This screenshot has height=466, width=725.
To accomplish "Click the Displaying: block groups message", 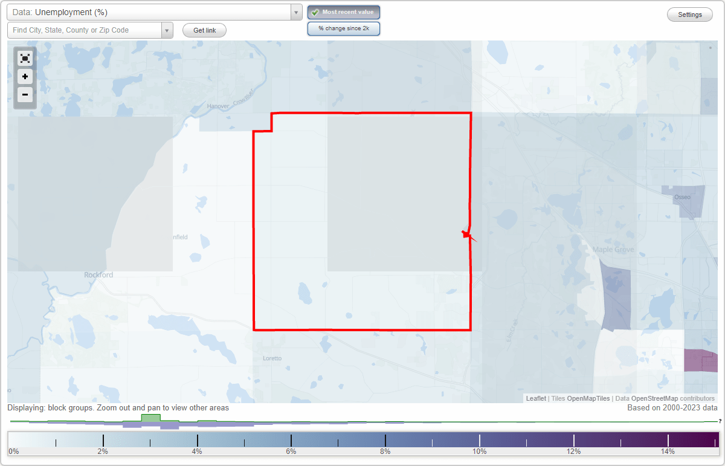I will click(x=118, y=408).
